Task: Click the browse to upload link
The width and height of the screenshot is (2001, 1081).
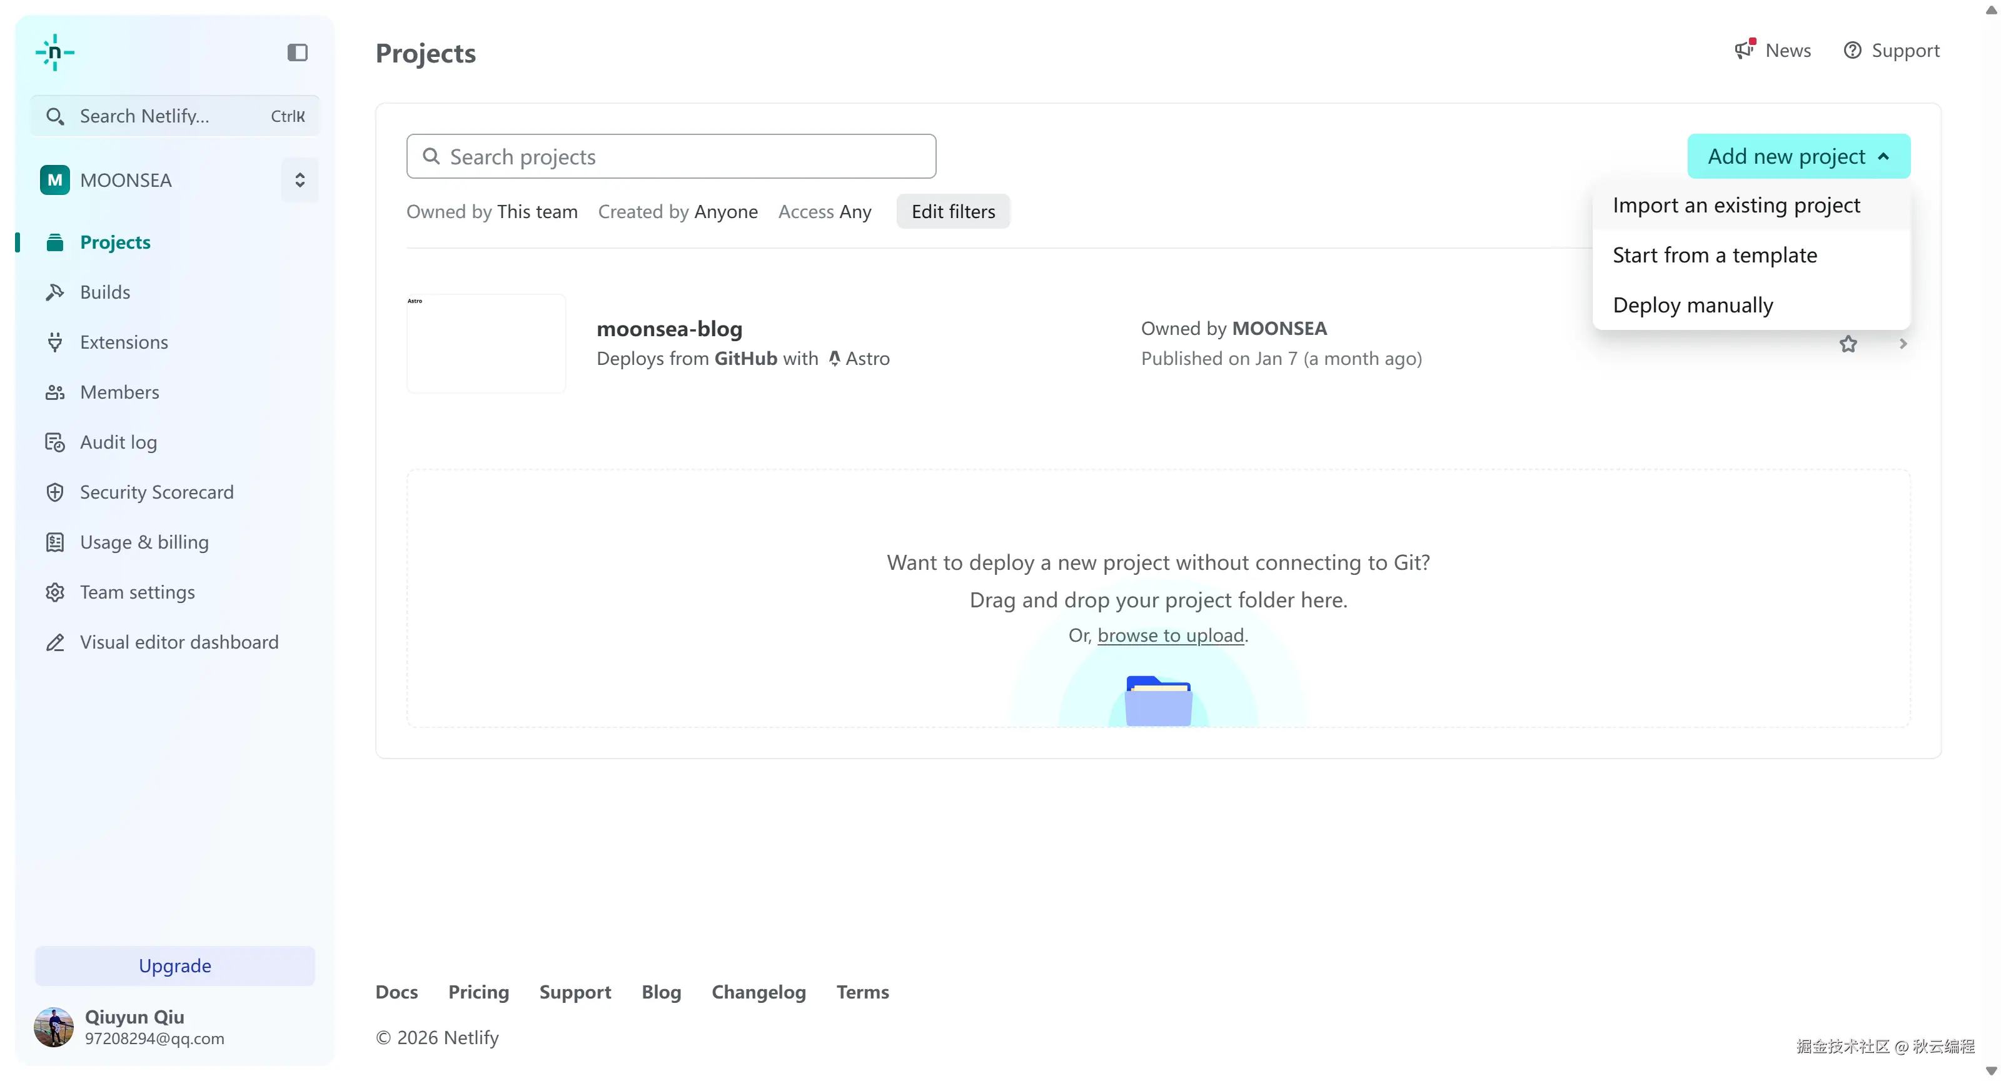Action: click(x=1170, y=635)
